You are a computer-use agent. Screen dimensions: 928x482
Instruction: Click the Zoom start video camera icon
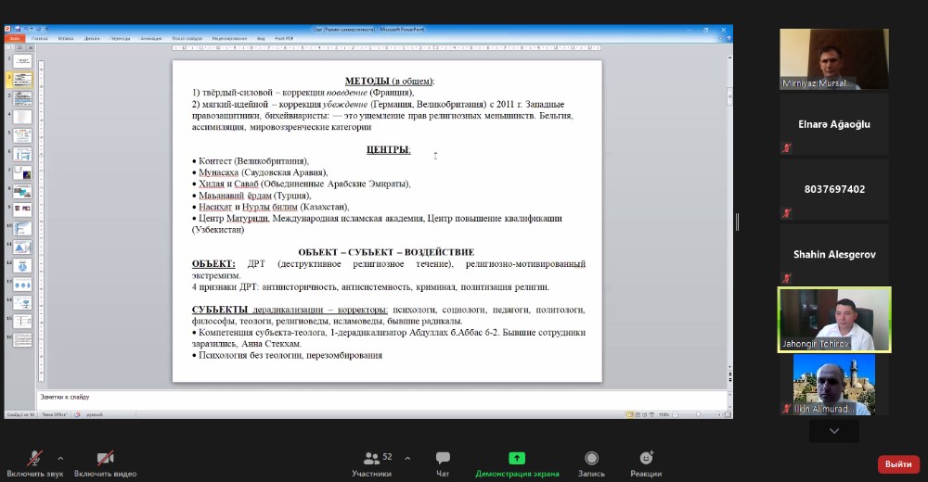pyautogui.click(x=106, y=458)
